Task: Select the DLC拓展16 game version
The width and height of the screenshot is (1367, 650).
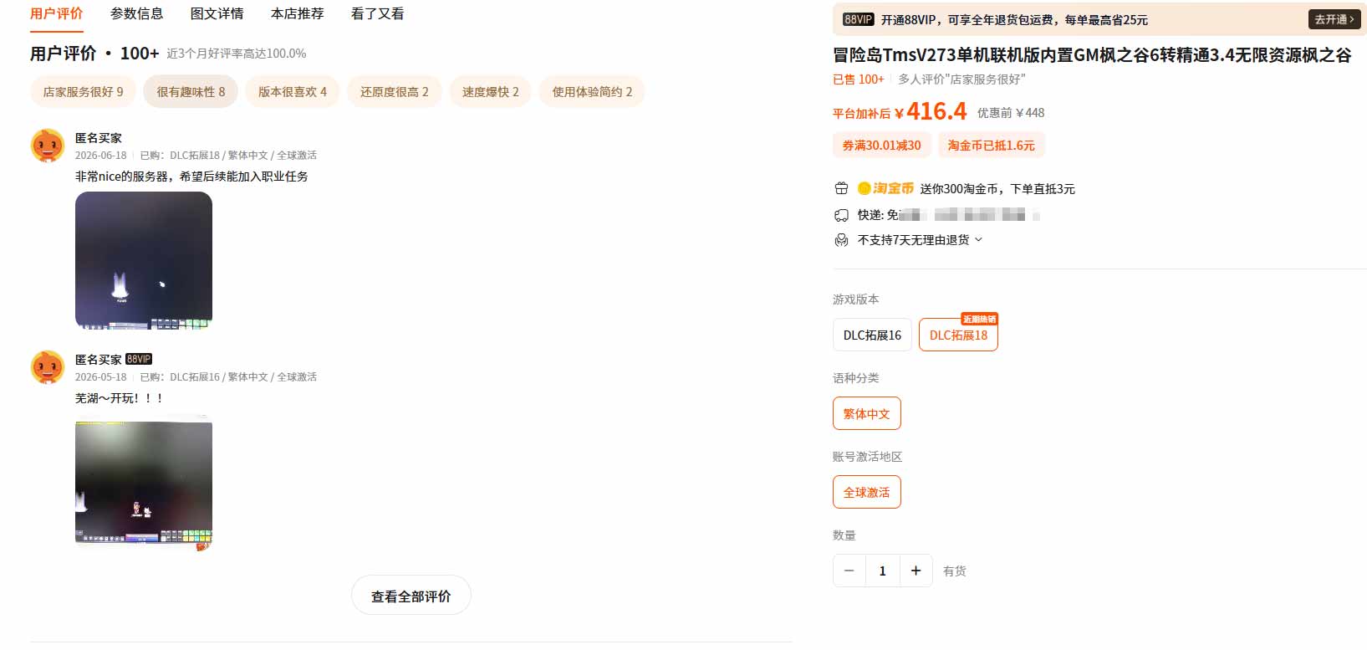Action: pyautogui.click(x=872, y=335)
